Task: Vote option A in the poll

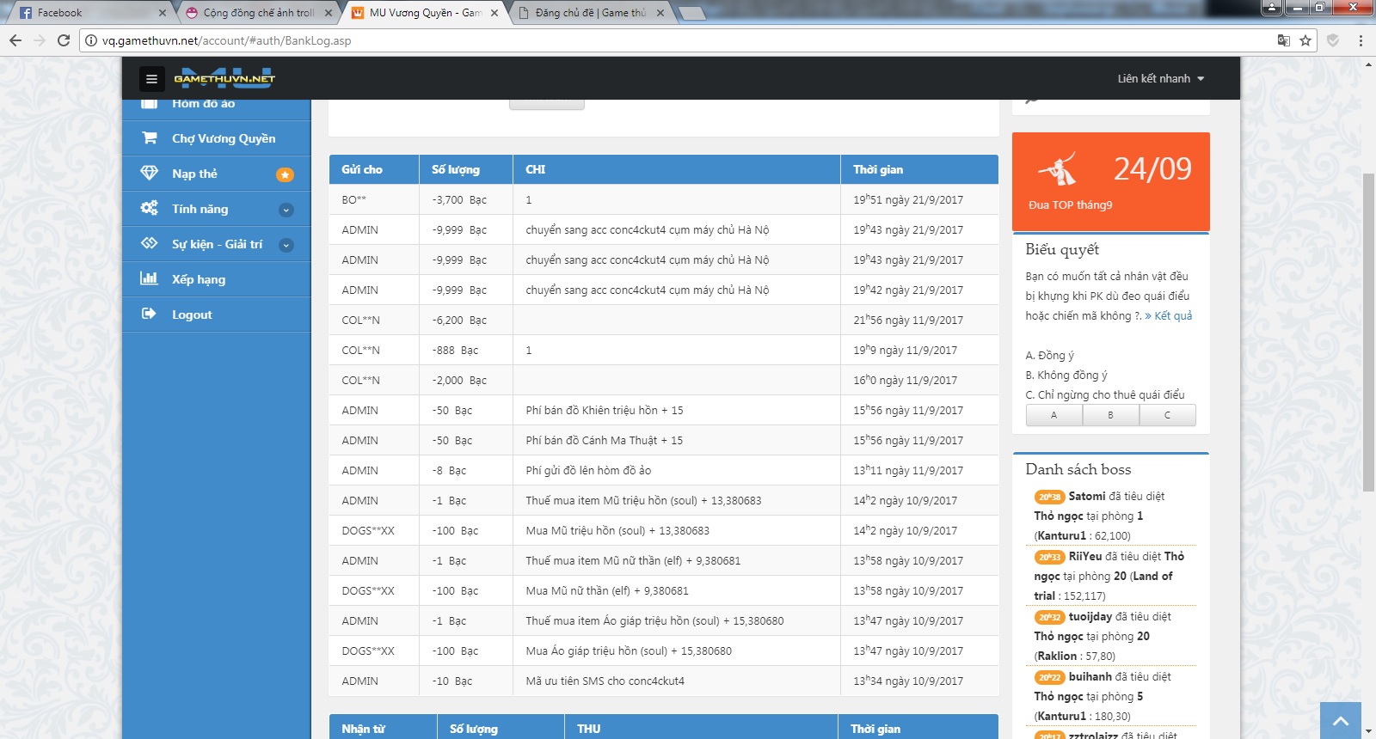Action: (x=1053, y=415)
